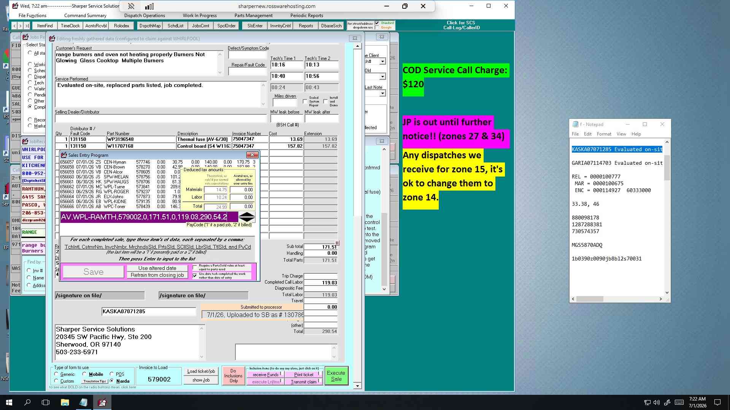
Task: Select the Mobile form type radio button
Action: point(84,374)
